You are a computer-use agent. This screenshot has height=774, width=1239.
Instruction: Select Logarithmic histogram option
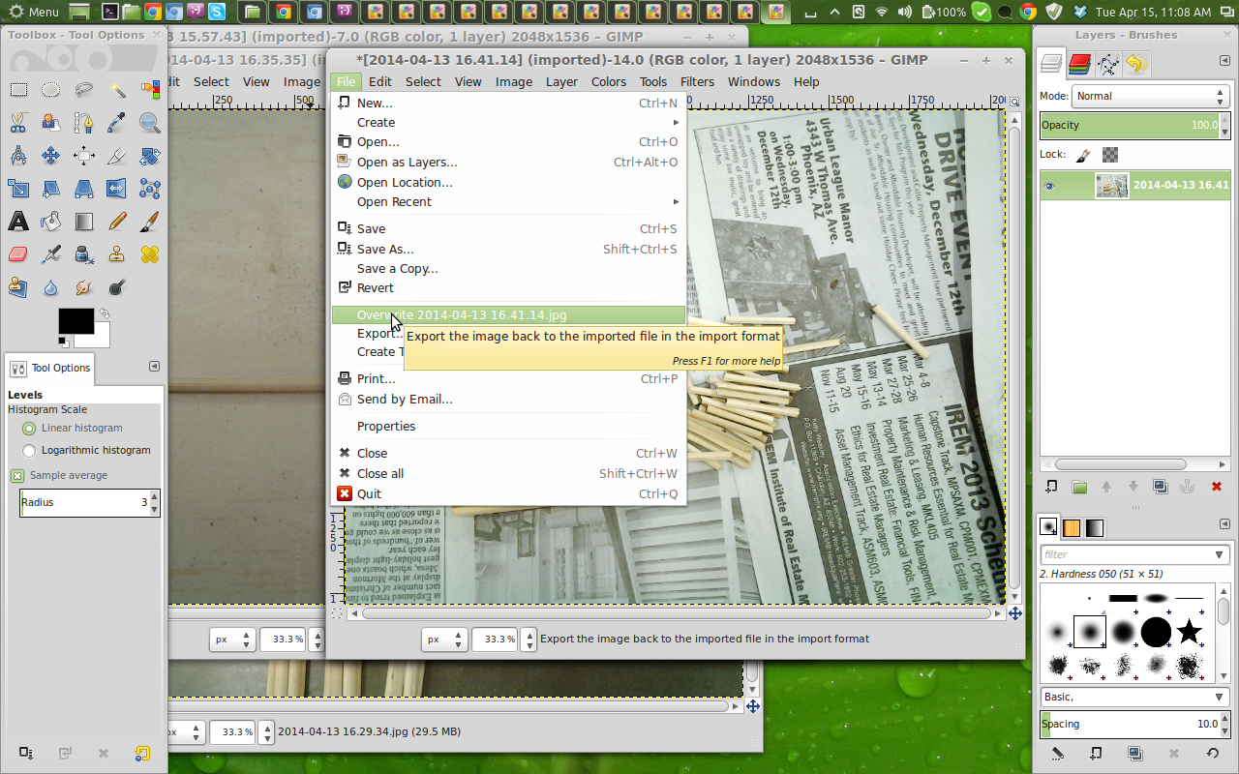click(x=86, y=450)
